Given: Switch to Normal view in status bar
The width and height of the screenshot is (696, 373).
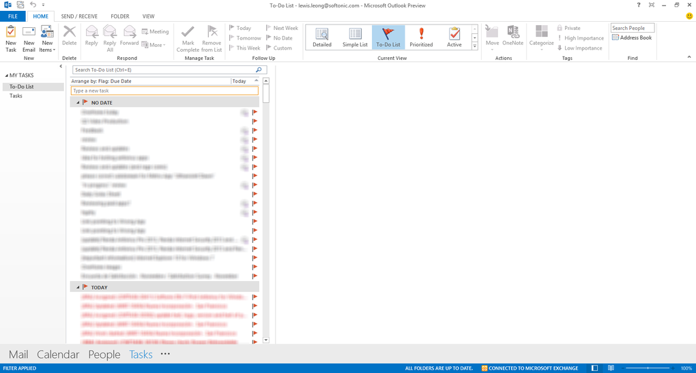Looking at the screenshot, I should [x=595, y=368].
